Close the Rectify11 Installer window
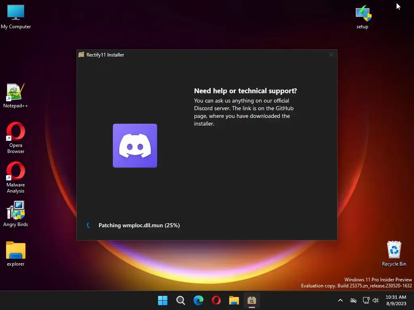This screenshot has width=414, height=310. point(331,54)
